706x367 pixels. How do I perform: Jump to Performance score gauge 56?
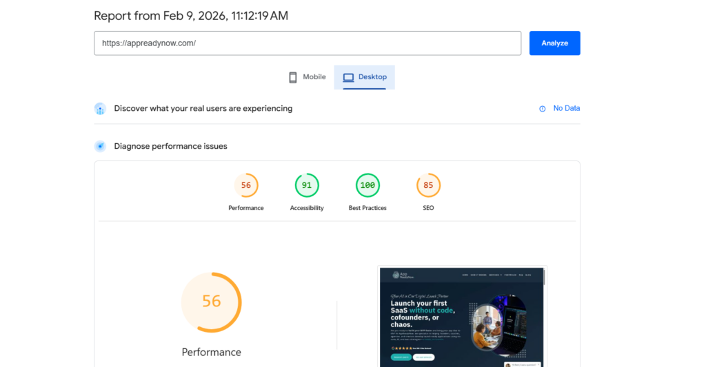coord(246,185)
